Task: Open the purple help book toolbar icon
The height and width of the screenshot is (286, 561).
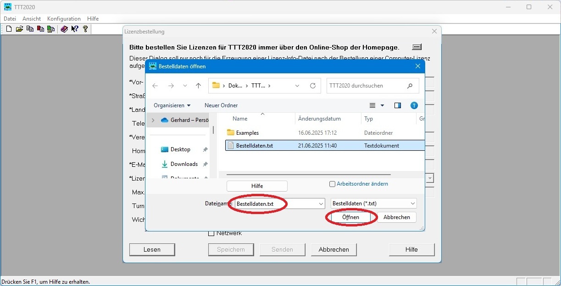Action: (64, 29)
